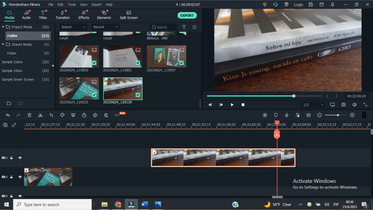Image resolution: width=373 pixels, height=210 pixels.
Task: Undo the last timeline action
Action: pyautogui.click(x=8, y=115)
